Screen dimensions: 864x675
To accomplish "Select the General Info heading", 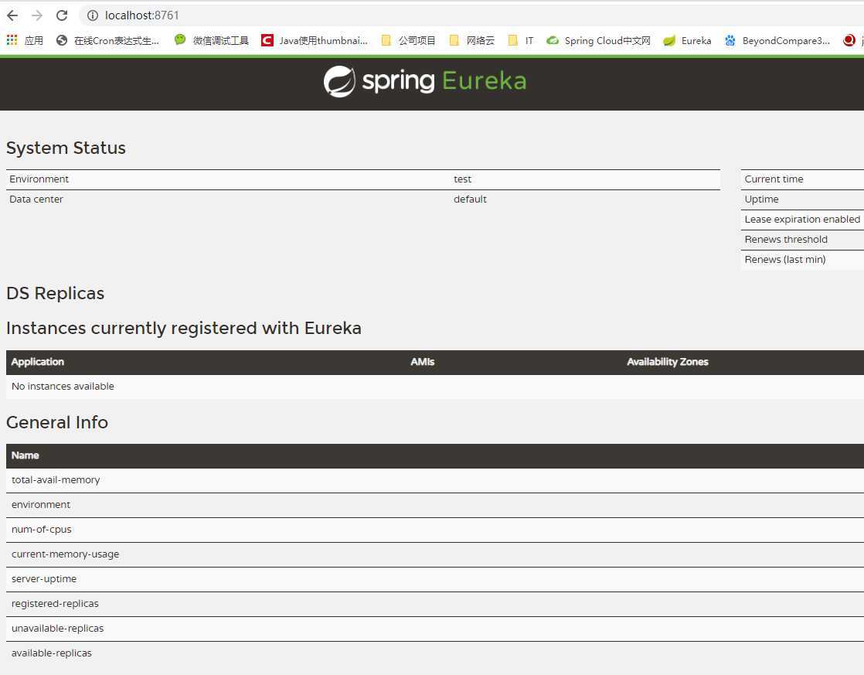I will tap(57, 422).
